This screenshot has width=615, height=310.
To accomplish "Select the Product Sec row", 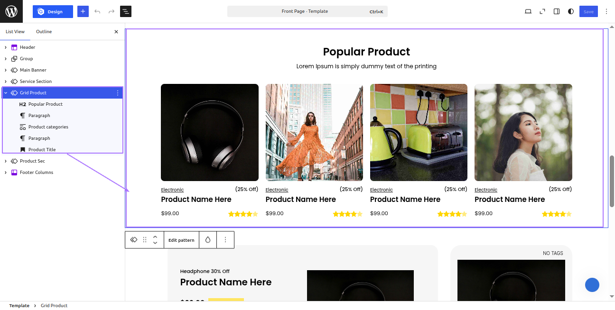I will (x=63, y=161).
